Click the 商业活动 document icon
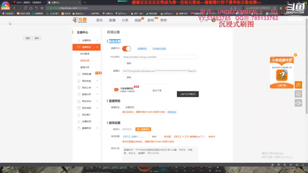Image resolution: width=308 pixels, height=173 pixels. [79, 101]
